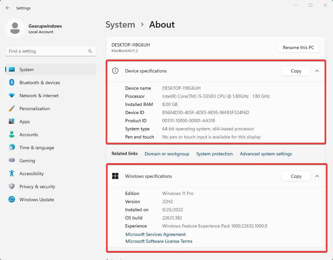Go to Bluetooth & devices
The height and width of the screenshot is (260, 333).
click(51, 83)
